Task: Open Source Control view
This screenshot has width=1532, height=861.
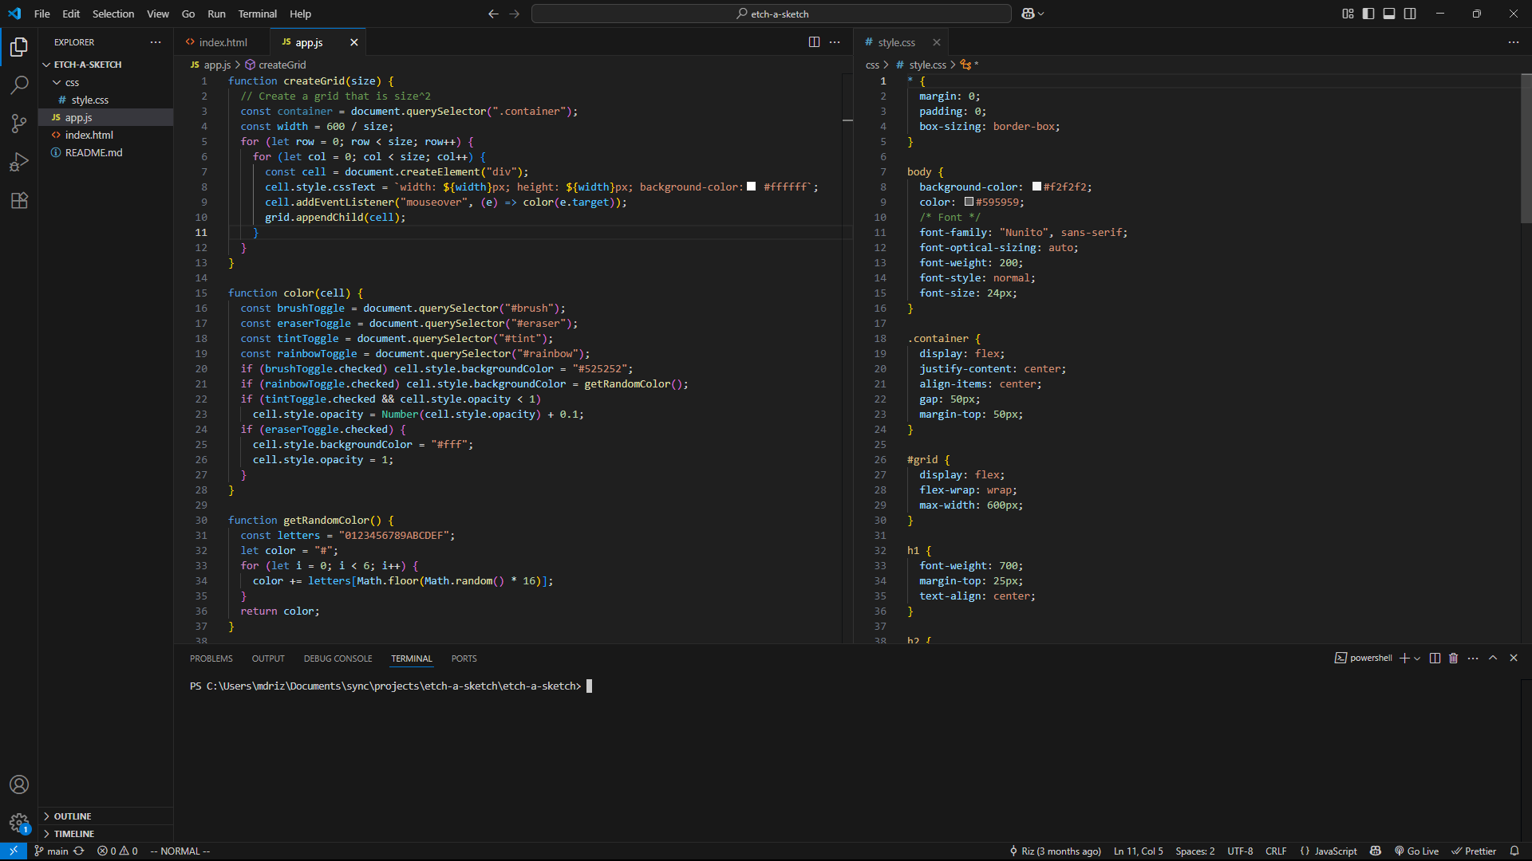Action: [x=19, y=123]
